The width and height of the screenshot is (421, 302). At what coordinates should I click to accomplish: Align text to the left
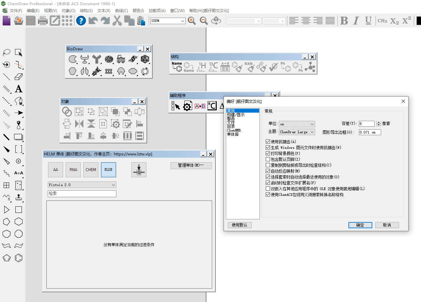294,21
